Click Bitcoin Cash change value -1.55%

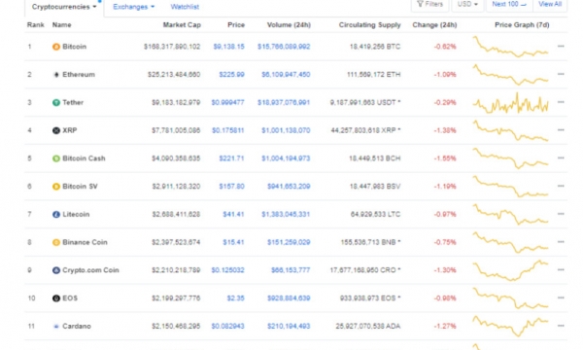(x=445, y=158)
